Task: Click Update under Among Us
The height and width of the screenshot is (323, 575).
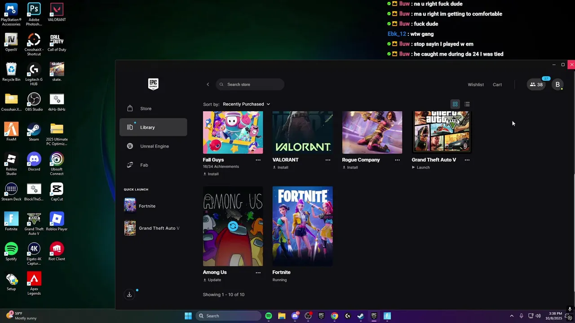Action: (212, 280)
